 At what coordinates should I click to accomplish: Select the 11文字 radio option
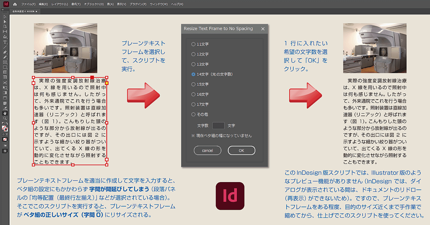193,44
